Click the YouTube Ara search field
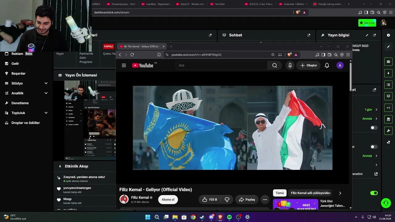The image size is (395, 222). pyautogui.click(x=221, y=65)
